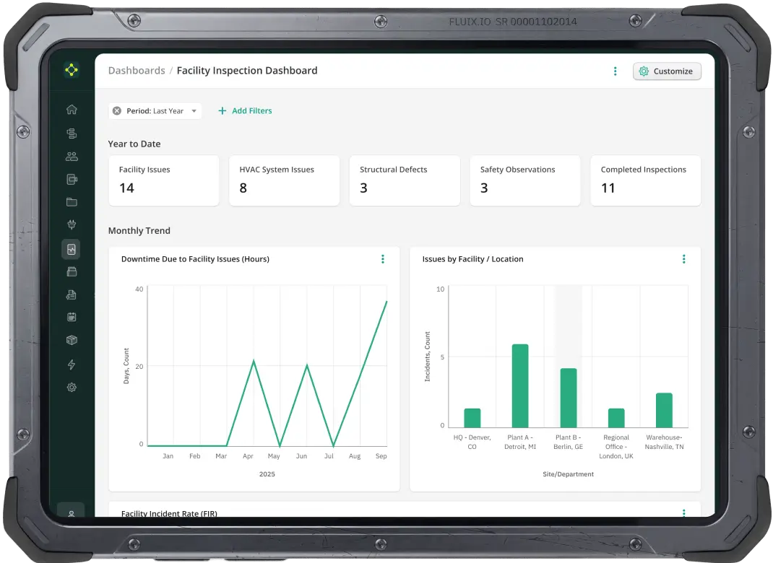Select the highlighted dashboard analytics sidebar icon
Viewport: 773px width, 563px height.
coord(71,249)
